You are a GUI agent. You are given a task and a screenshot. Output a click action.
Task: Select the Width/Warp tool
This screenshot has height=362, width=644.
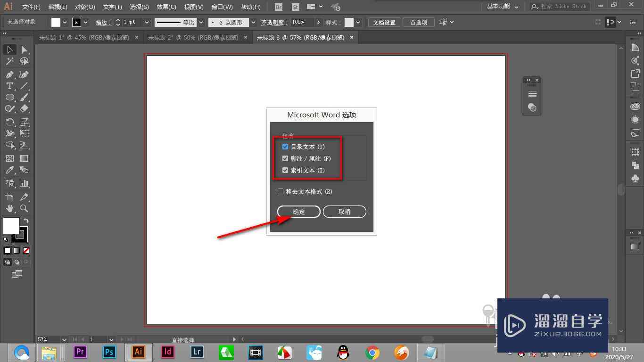coord(10,133)
